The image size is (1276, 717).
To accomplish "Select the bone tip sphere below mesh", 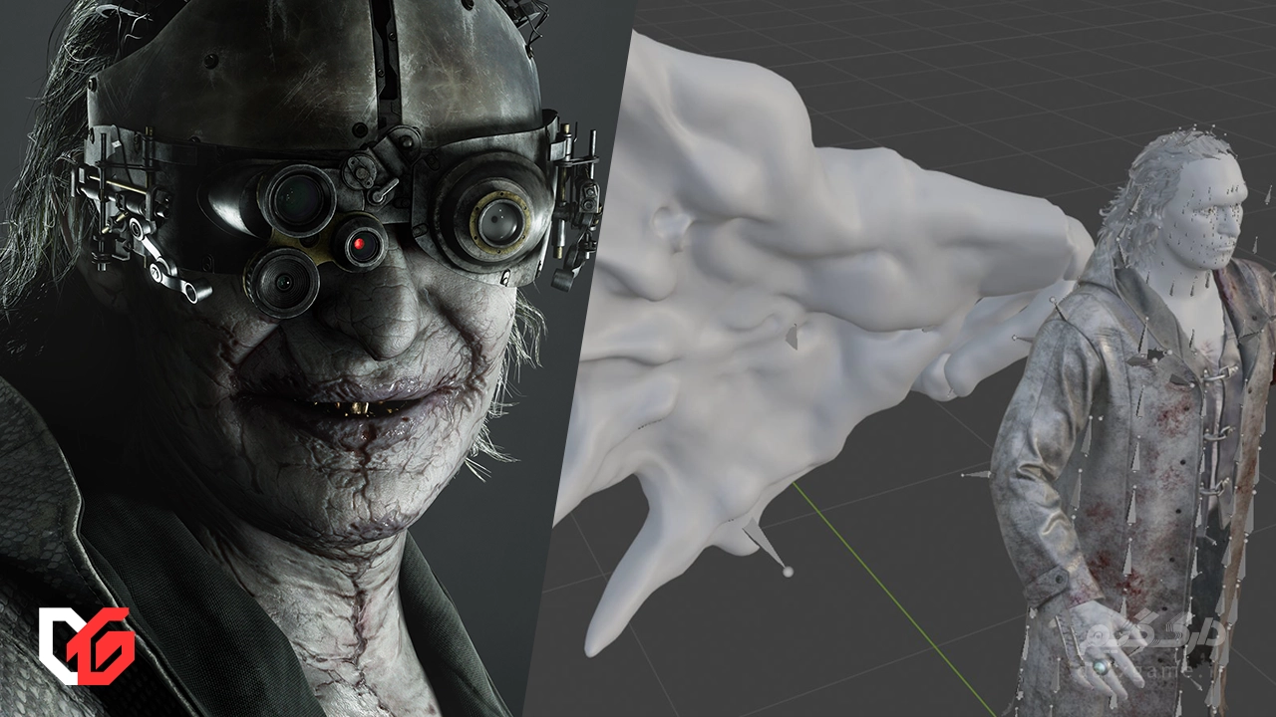I will coord(788,572).
